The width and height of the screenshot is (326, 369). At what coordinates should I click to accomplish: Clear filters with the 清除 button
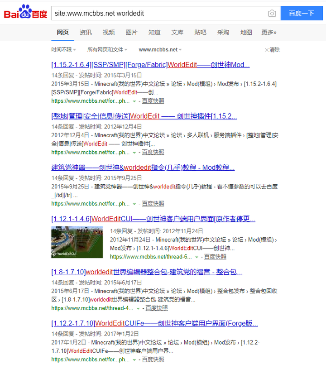[272, 50]
